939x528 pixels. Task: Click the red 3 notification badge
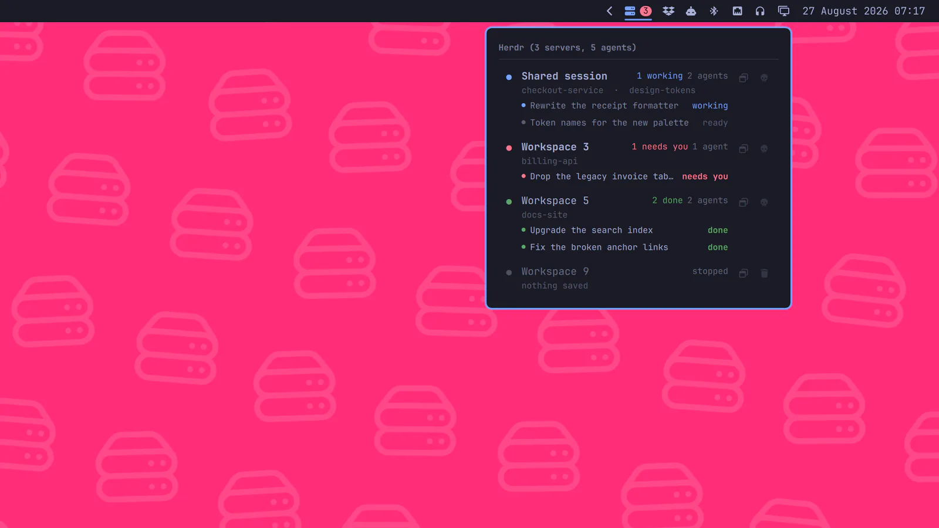(646, 11)
